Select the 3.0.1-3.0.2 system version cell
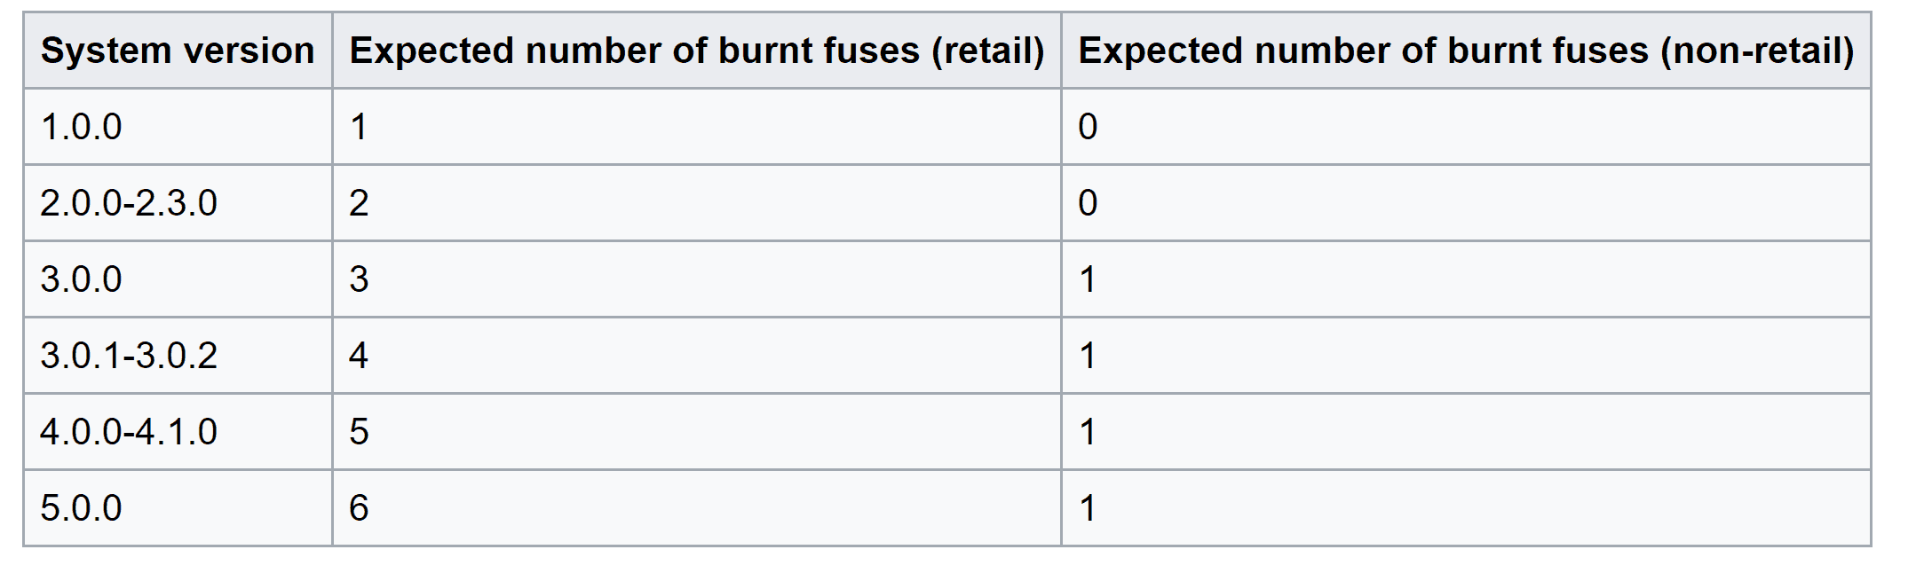 pos(178,356)
